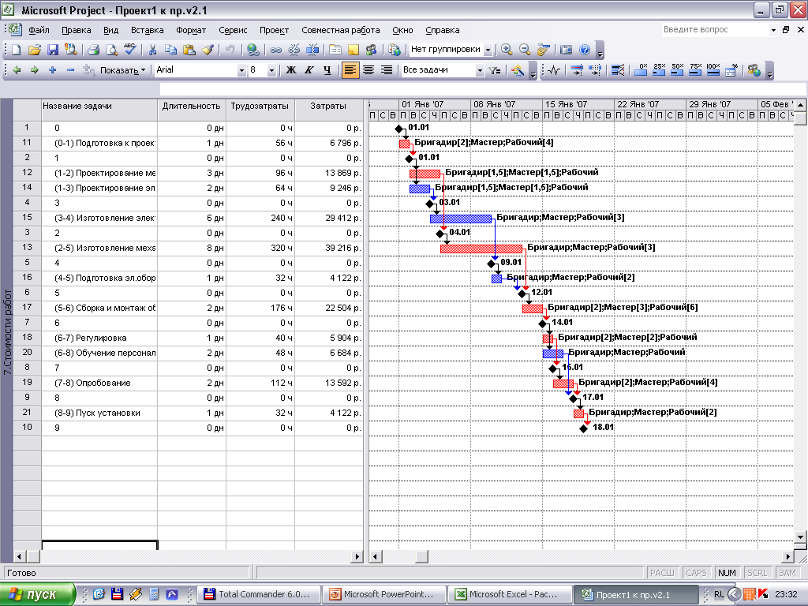This screenshot has height=606, width=808.
Task: Open the Нет группировки grouping dropdown
Action: pyautogui.click(x=488, y=50)
